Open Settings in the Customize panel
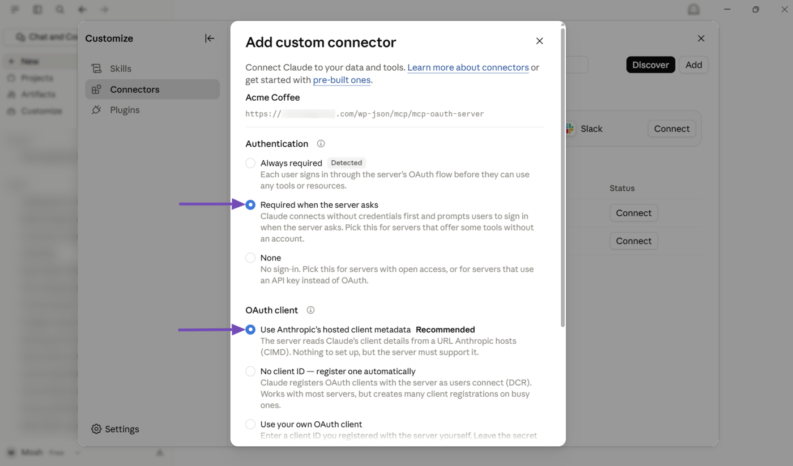The height and width of the screenshot is (466, 793). (x=115, y=429)
